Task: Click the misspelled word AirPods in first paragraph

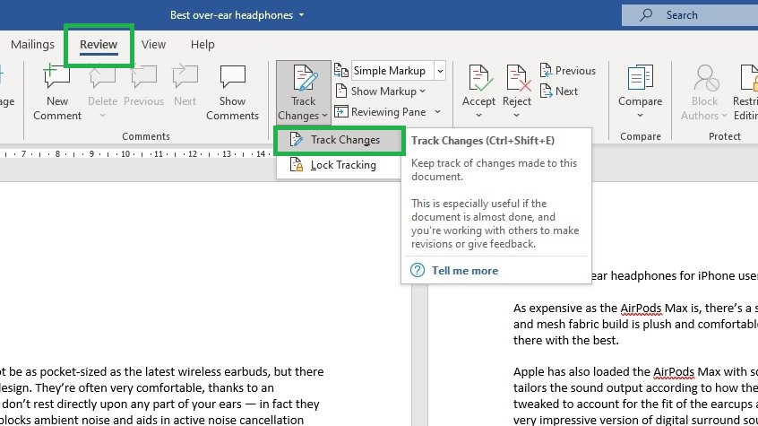Action: pos(641,309)
